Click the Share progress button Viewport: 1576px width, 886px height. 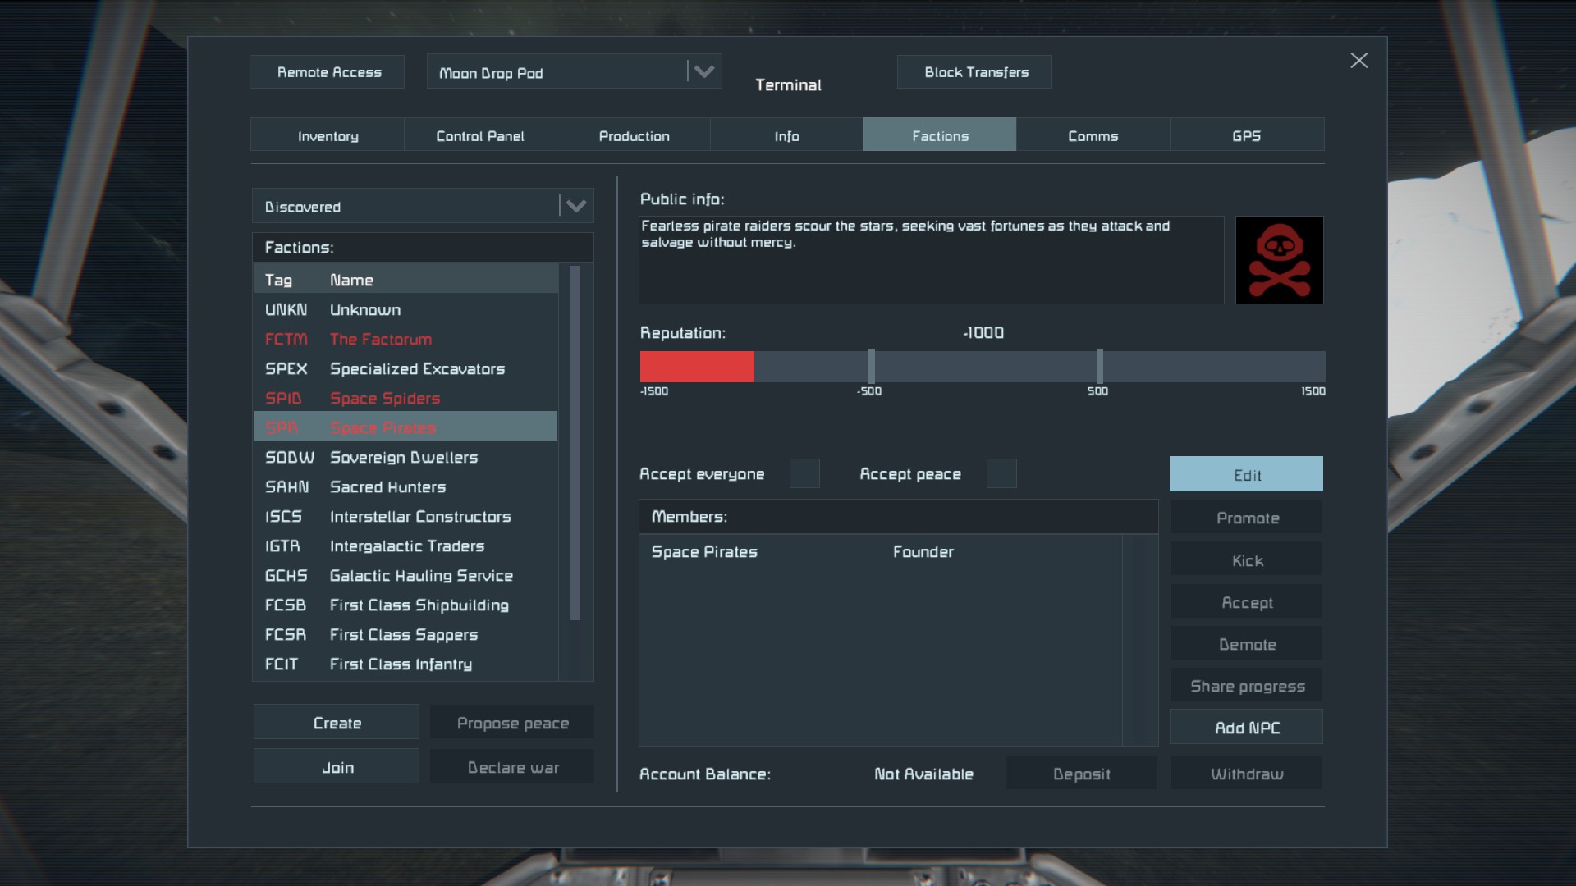click(1246, 685)
